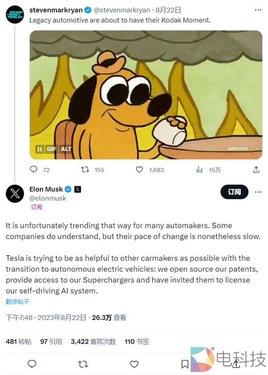This screenshot has width=268, height=375.
Task: Like the tweet with 1,683 likes
Action: (x=139, y=170)
